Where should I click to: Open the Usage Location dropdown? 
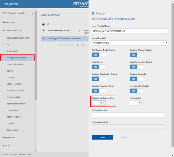130,43
